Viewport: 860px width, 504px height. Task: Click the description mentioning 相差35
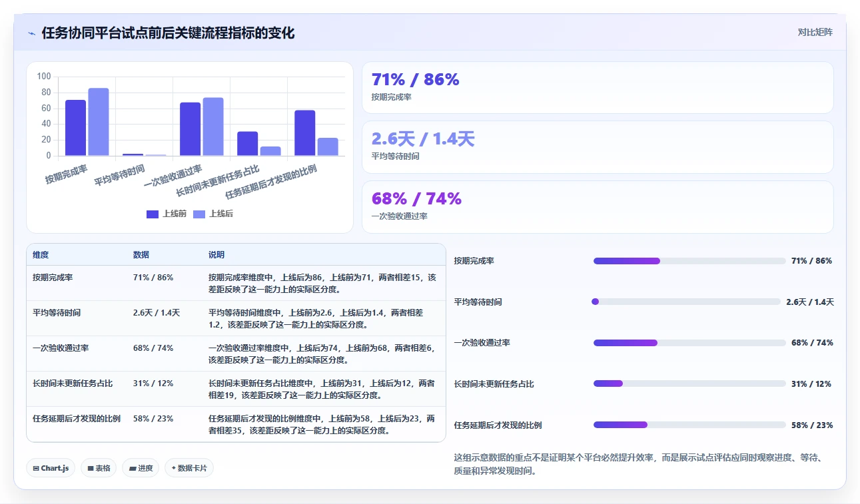[x=322, y=424]
